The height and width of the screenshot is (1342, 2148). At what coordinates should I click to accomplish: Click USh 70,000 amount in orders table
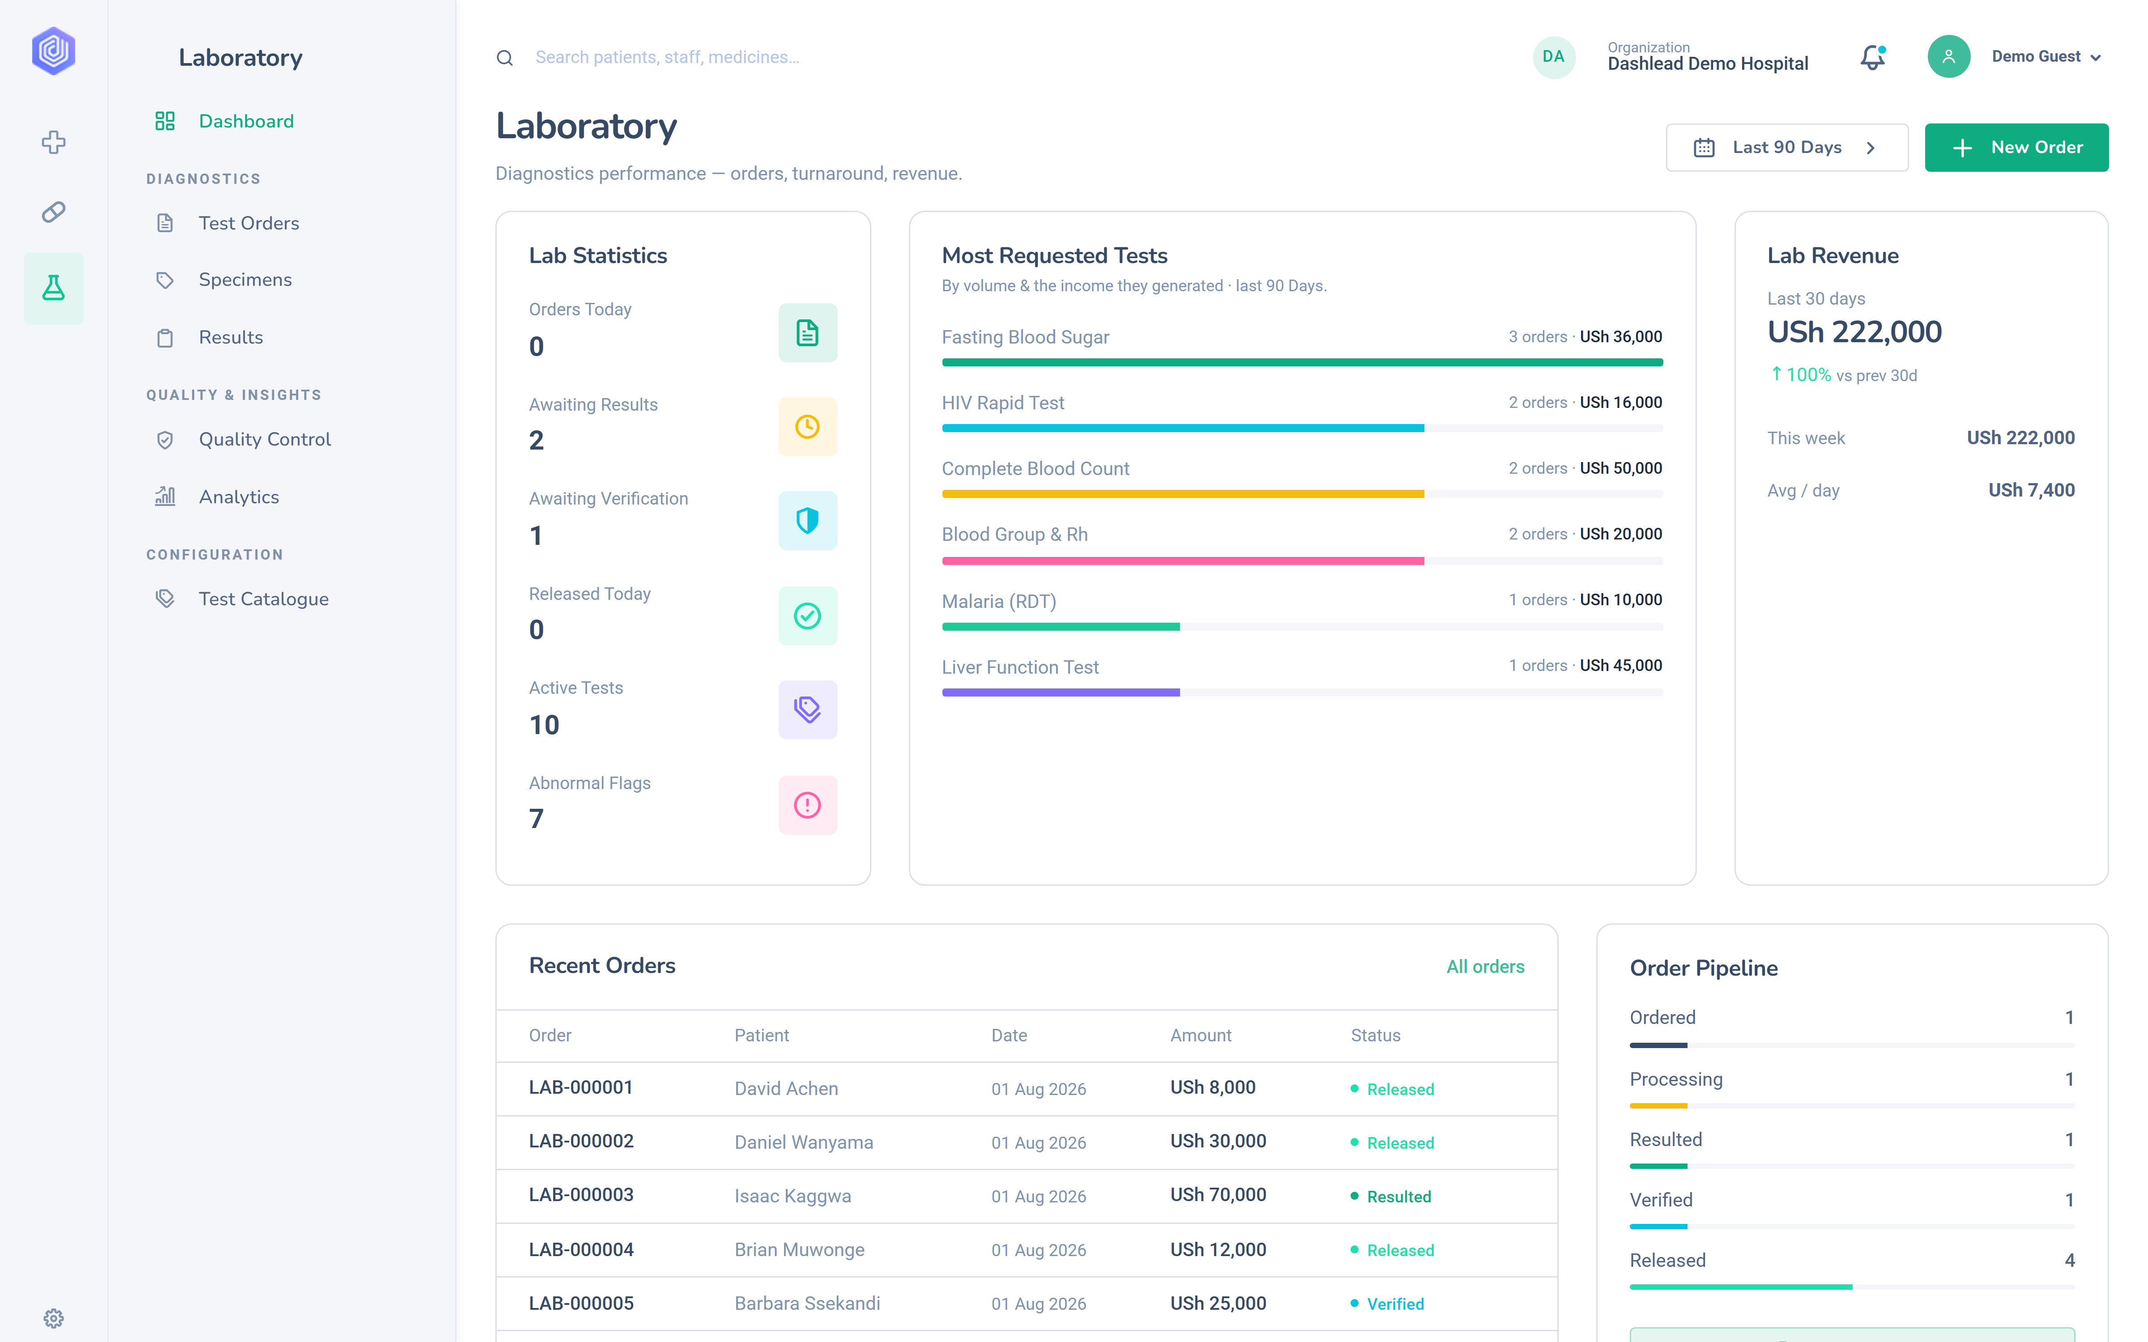tap(1218, 1196)
